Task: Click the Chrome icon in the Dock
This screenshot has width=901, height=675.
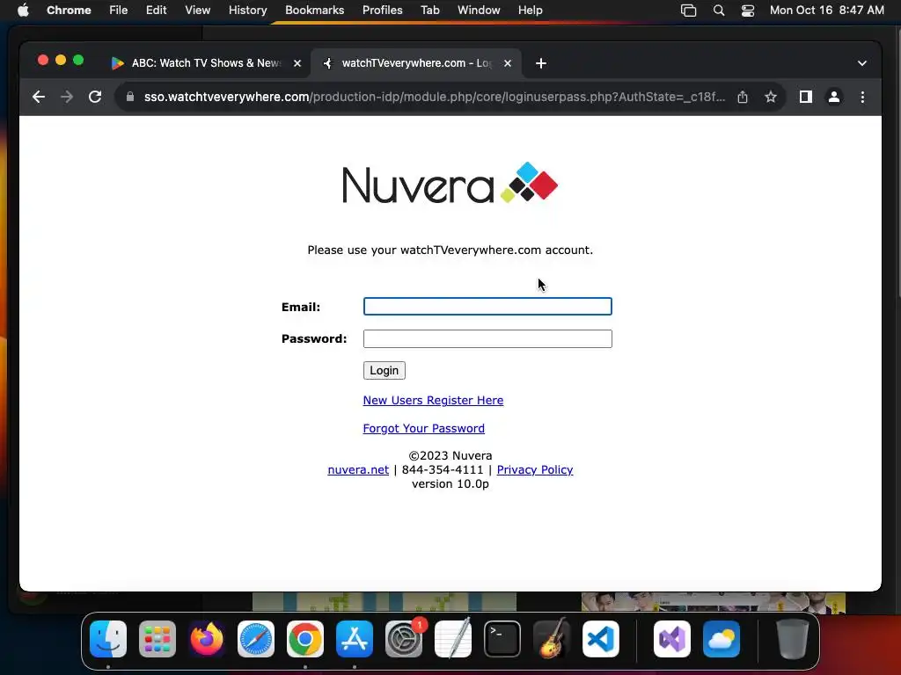Action: click(x=305, y=639)
